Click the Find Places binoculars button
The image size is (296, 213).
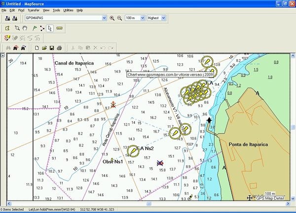(x=7, y=48)
